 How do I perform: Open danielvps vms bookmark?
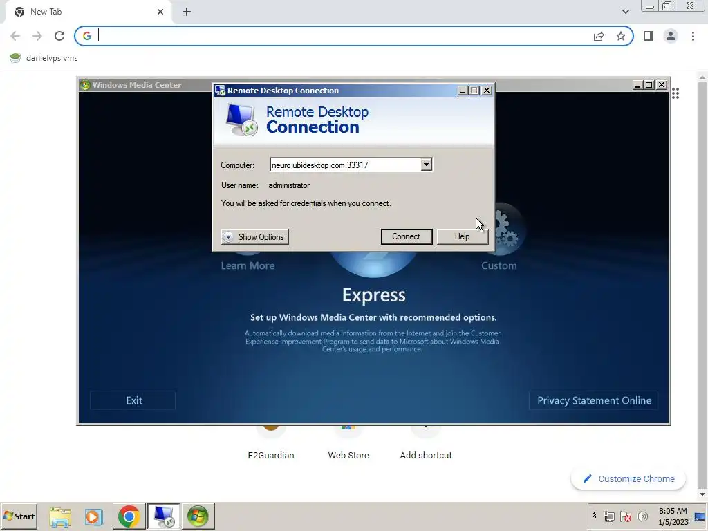[x=44, y=58]
